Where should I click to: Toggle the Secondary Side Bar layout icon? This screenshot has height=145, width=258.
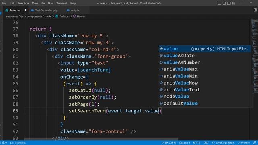click(x=229, y=3)
